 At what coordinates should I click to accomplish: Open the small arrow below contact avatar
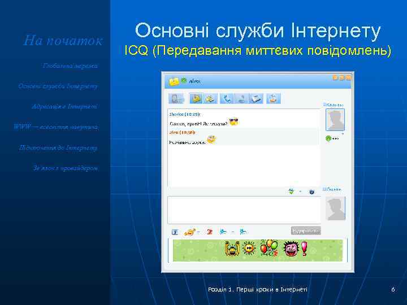pyautogui.click(x=343, y=134)
